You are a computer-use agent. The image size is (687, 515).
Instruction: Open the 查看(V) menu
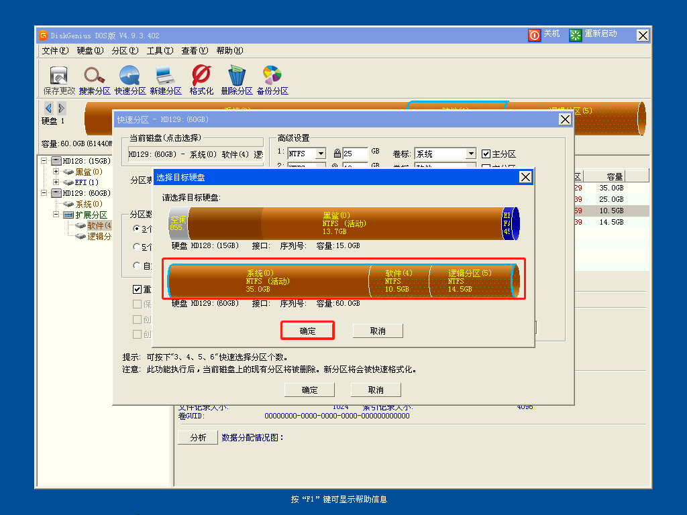195,51
